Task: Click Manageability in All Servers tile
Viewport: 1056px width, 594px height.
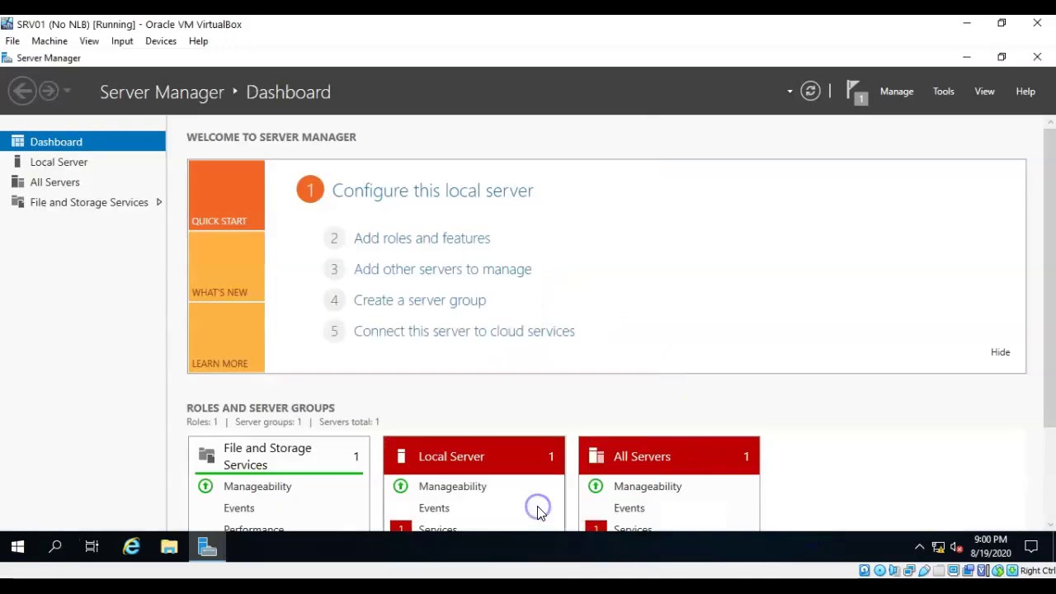Action: click(x=648, y=487)
